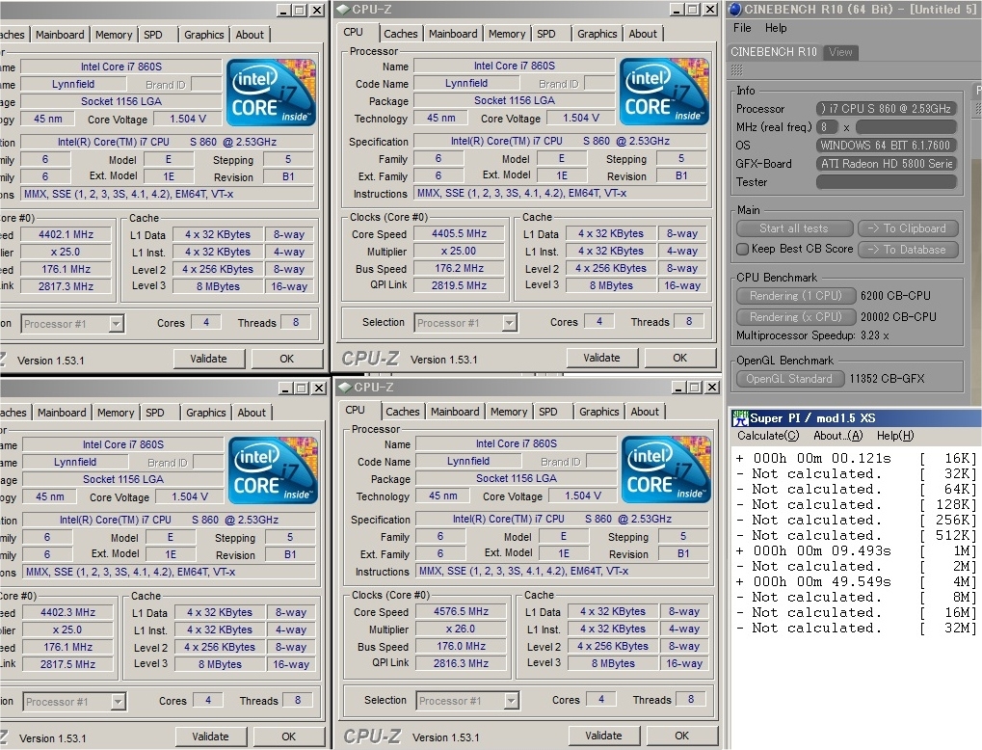Open Super PI Help menu
Viewport: 982px width, 750px height.
[x=895, y=436]
